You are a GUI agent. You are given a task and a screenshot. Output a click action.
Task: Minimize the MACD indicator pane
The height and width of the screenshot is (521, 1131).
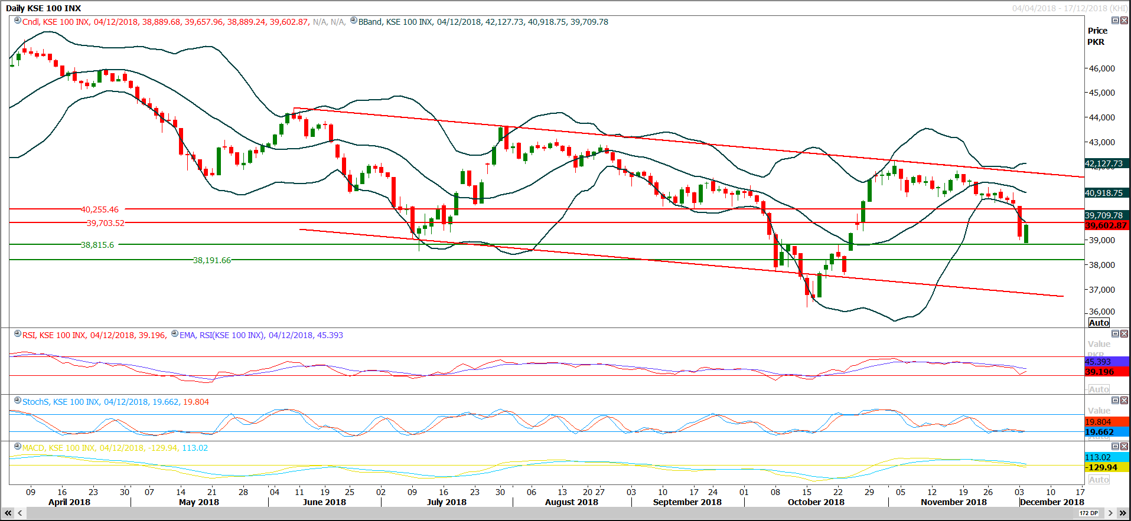1115,447
